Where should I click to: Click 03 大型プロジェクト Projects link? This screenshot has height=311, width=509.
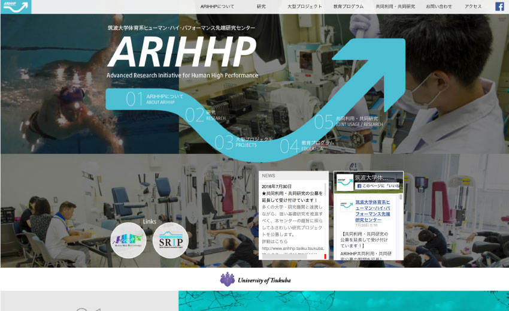[x=244, y=143]
